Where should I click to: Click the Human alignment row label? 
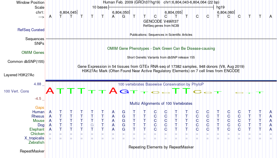(x=38, y=112)
